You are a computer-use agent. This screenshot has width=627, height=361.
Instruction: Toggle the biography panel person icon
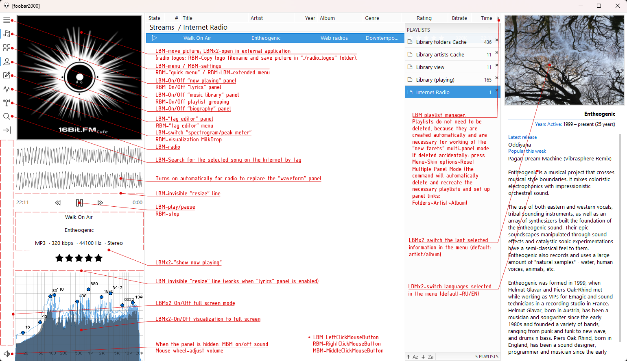pyautogui.click(x=7, y=62)
